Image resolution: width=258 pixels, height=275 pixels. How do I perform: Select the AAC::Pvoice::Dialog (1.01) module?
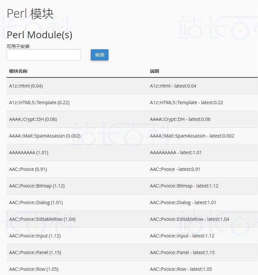(36, 202)
